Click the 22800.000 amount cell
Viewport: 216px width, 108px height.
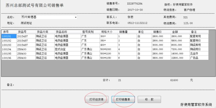click(x=177, y=58)
